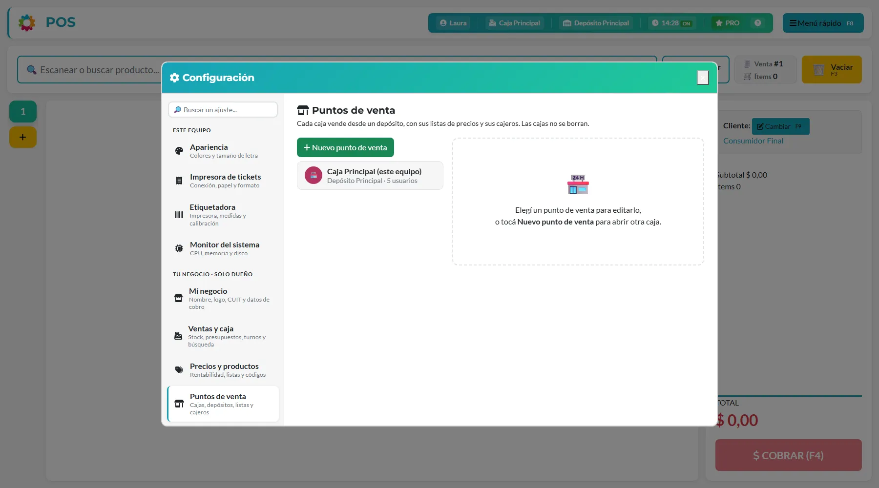Image resolution: width=879 pixels, height=488 pixels.
Task: Add a new sale tab with plus button
Action: click(23, 137)
